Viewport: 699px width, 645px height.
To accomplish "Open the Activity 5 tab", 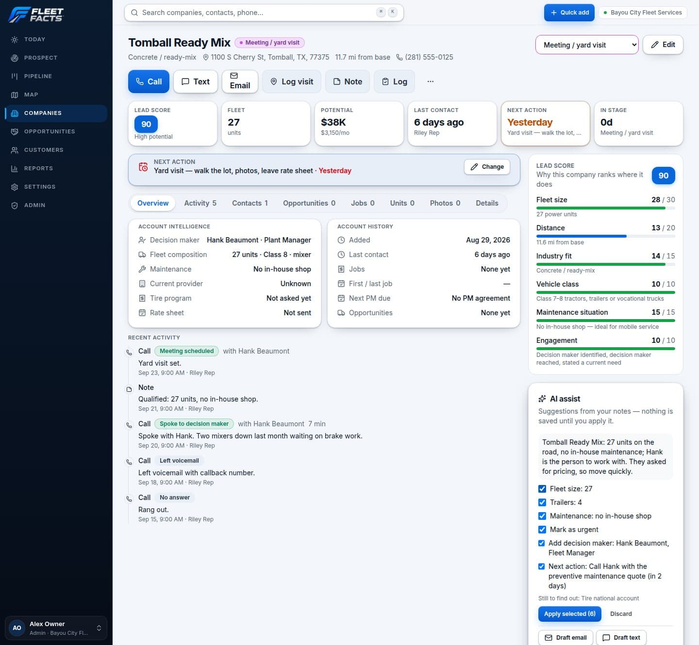I will (x=200, y=203).
